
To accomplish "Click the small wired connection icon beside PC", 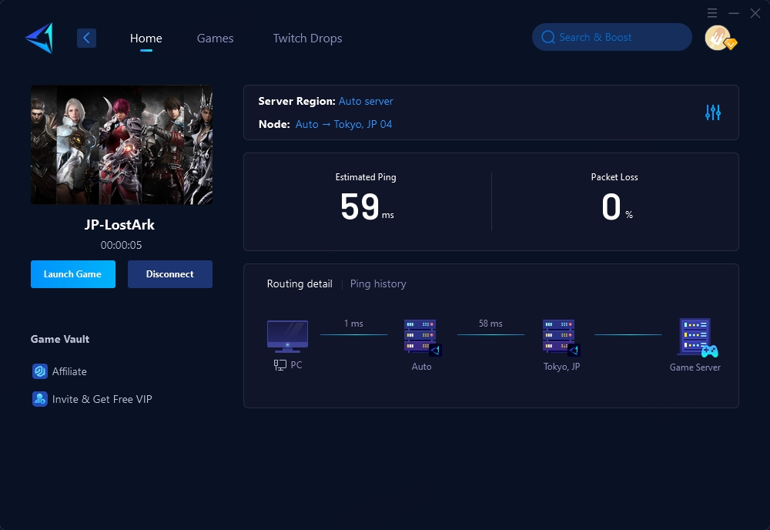I will point(280,365).
